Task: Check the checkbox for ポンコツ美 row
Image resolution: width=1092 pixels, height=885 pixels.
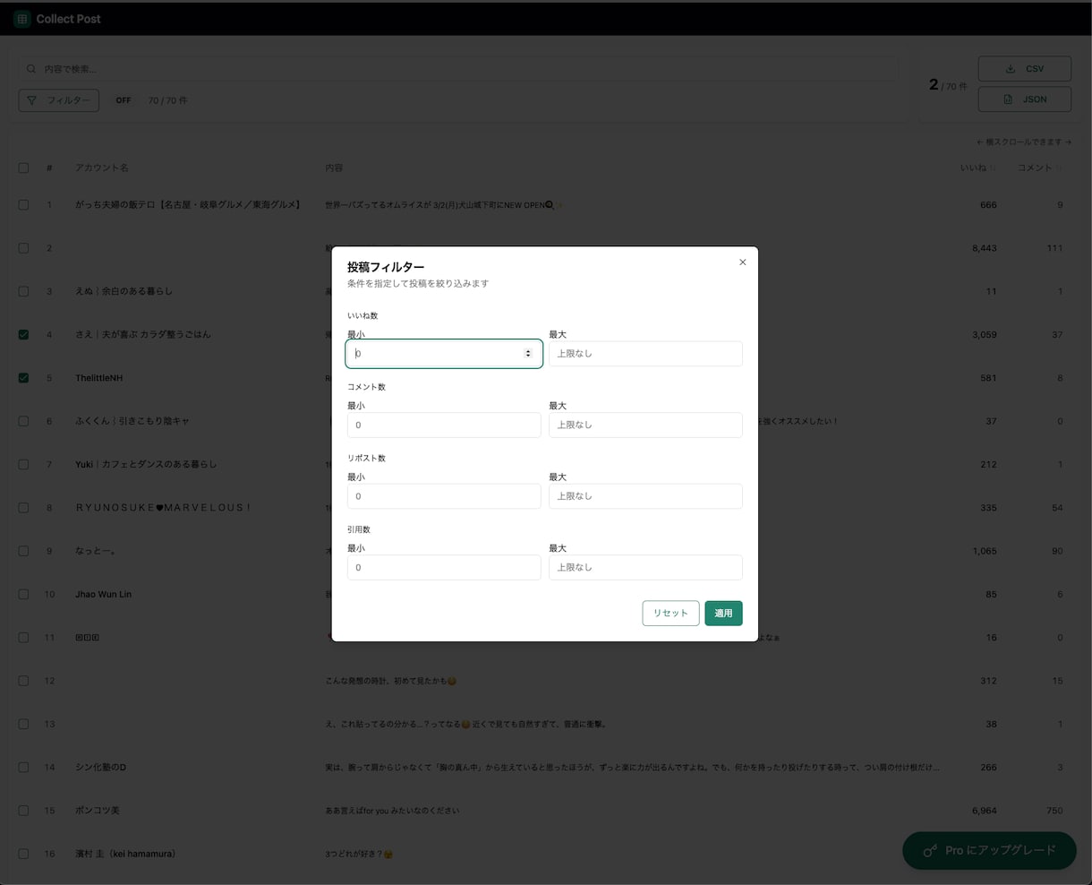Action: tap(23, 811)
